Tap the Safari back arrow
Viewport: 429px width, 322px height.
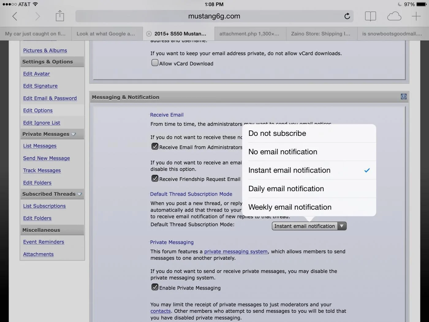[14, 16]
